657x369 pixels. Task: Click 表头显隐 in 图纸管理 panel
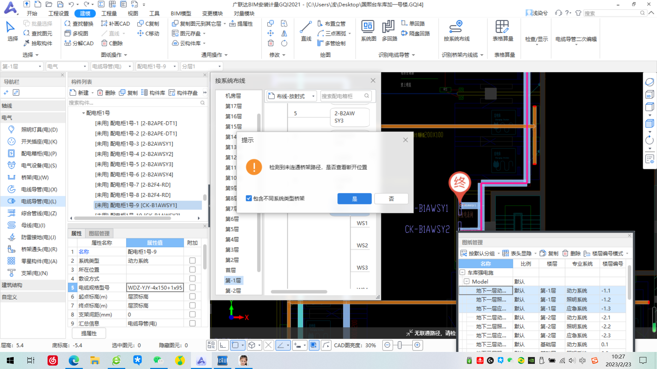pyautogui.click(x=517, y=254)
